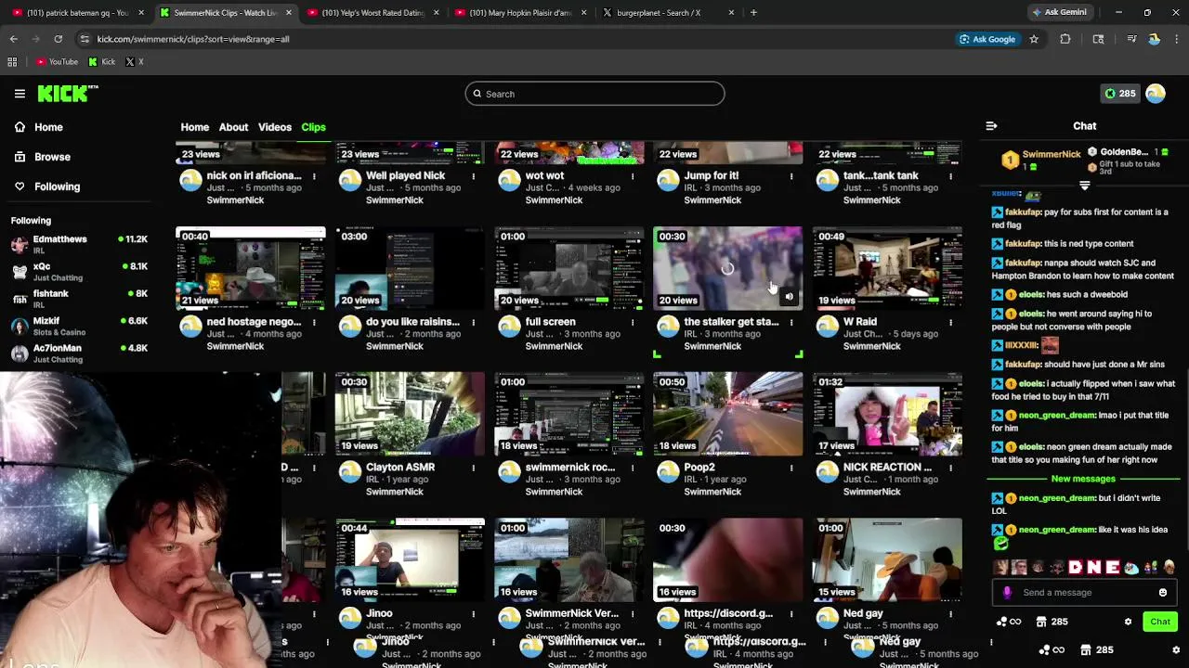
Task: Click the Ask Gemini button
Action: (x=1059, y=12)
